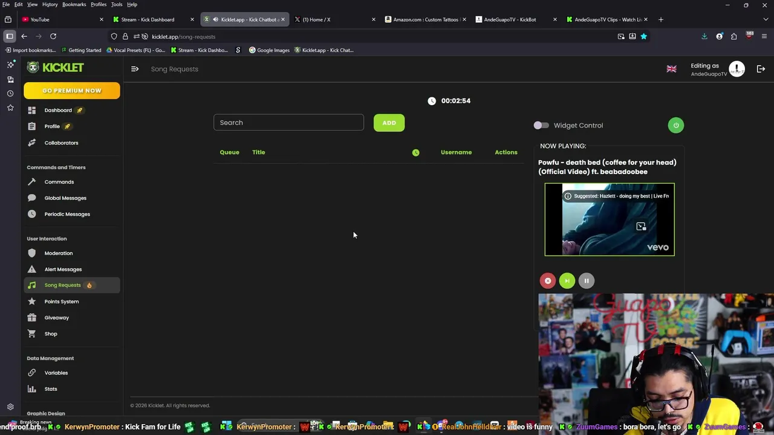Switch to the Home / X tab
This screenshot has width=774, height=435.
pos(334,19)
